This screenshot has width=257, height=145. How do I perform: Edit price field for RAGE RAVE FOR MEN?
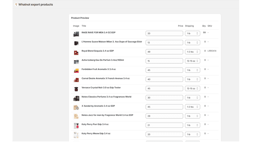[x=164, y=33]
